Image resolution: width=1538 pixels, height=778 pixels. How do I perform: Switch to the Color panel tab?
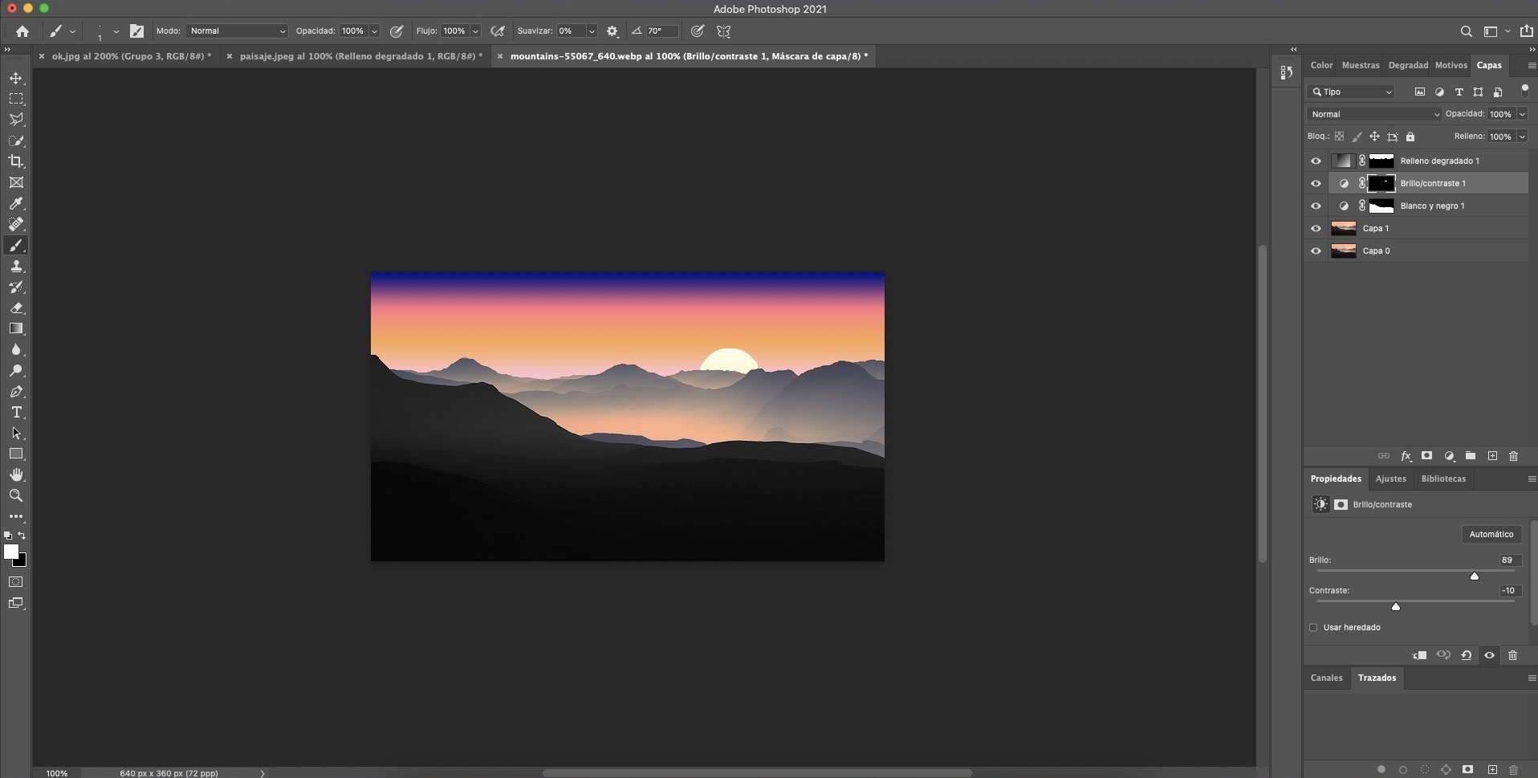click(x=1321, y=65)
